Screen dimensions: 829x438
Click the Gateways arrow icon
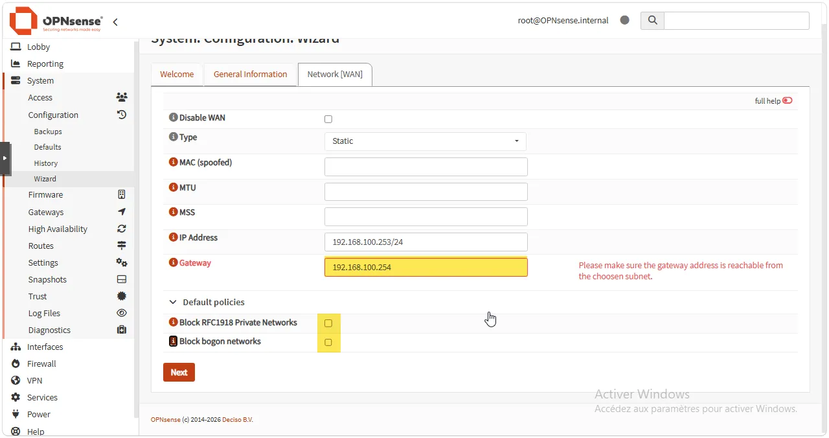(122, 212)
